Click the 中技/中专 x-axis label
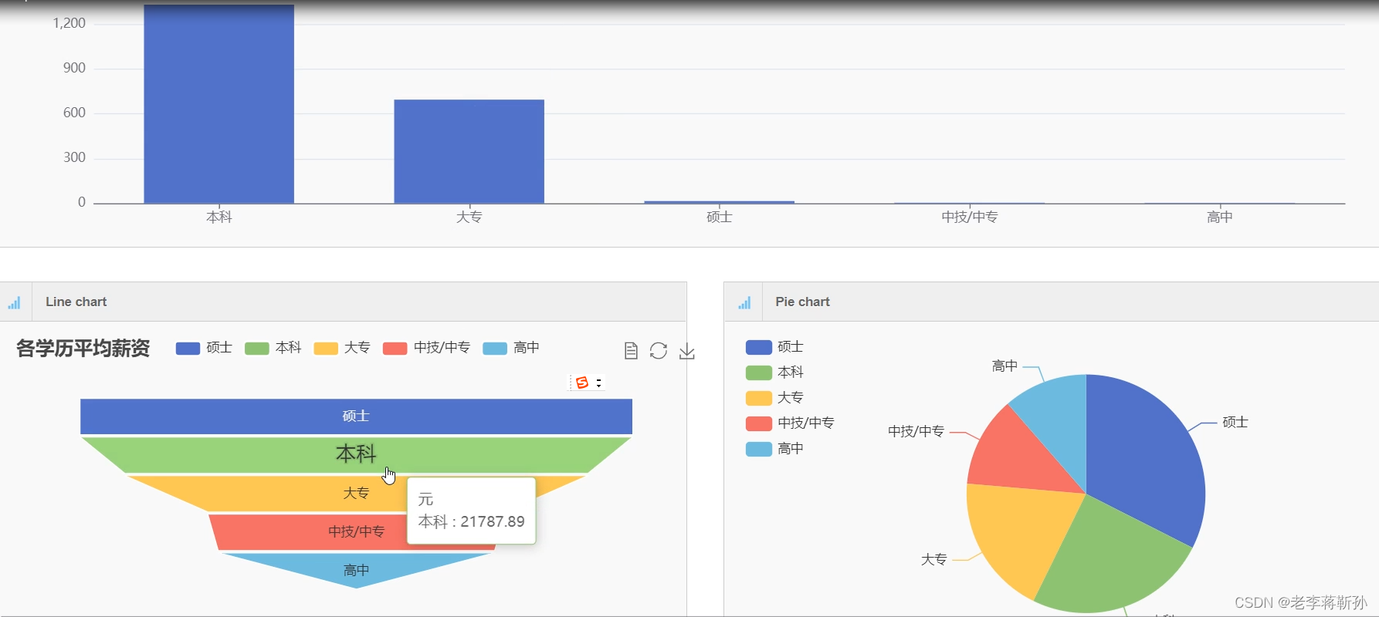The height and width of the screenshot is (617, 1379). (970, 217)
